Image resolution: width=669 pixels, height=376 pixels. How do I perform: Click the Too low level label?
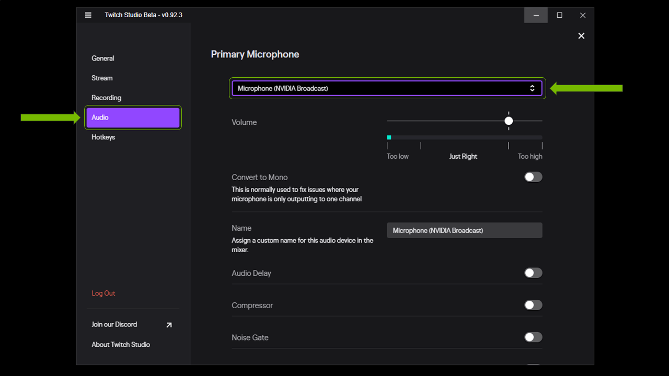coord(398,156)
